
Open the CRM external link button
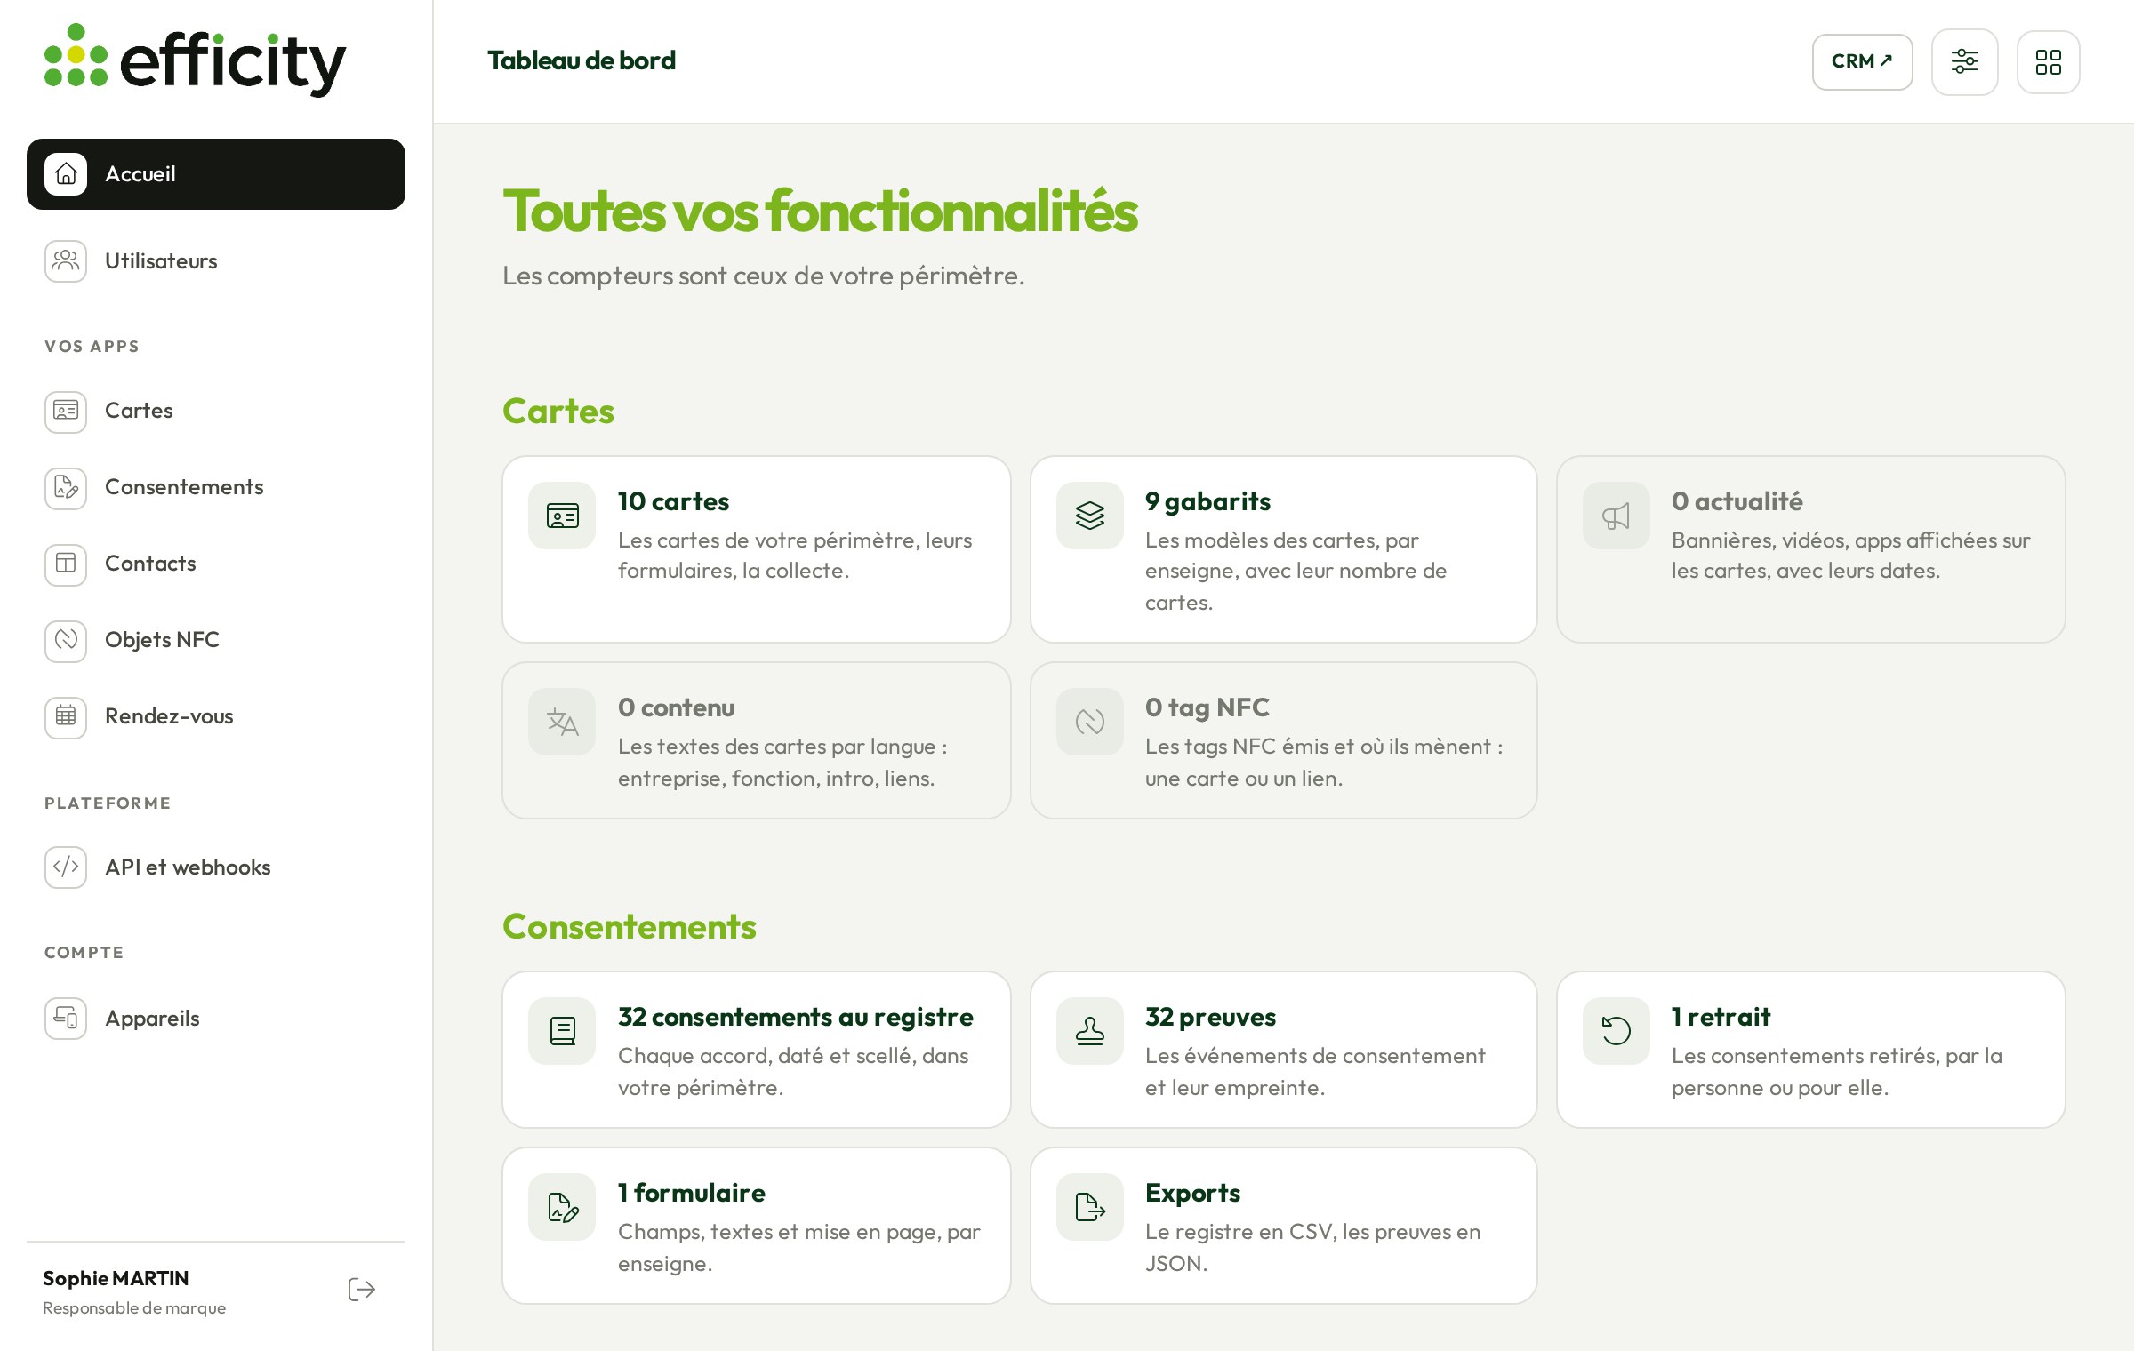click(1862, 61)
